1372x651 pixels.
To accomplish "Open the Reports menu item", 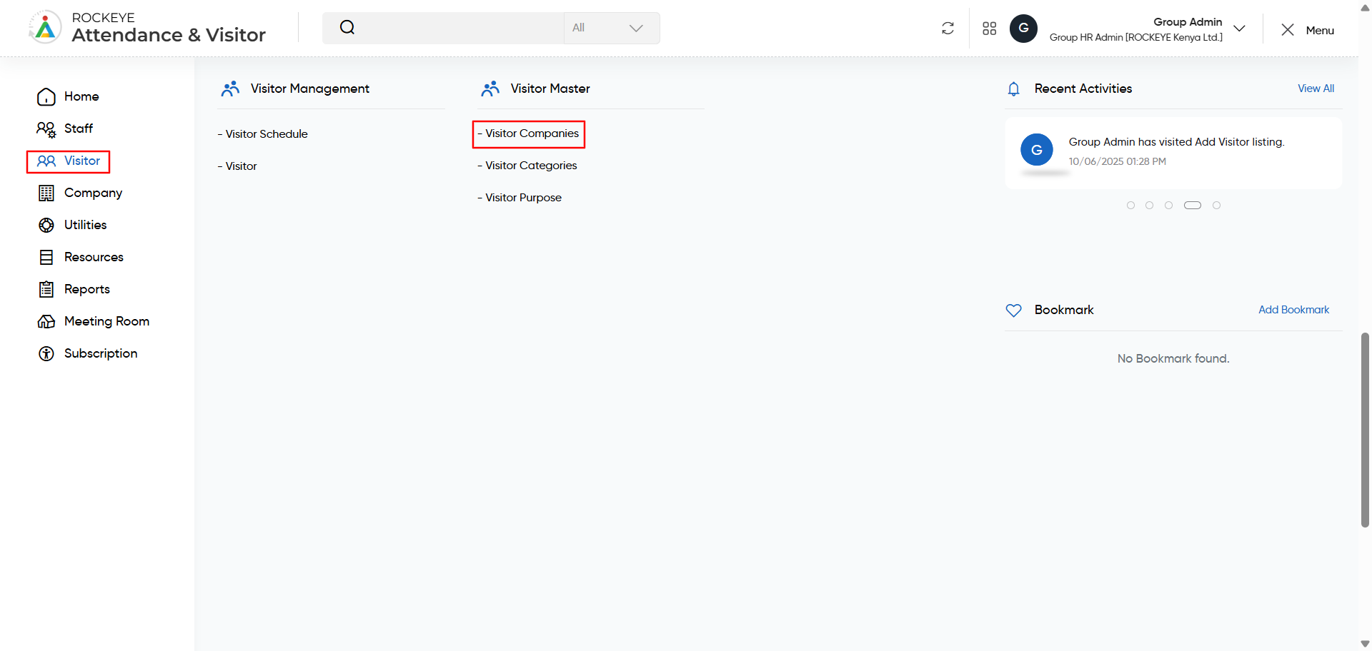I will point(87,289).
